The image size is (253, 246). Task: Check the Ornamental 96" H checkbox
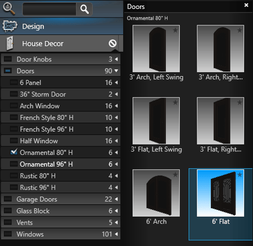14,164
